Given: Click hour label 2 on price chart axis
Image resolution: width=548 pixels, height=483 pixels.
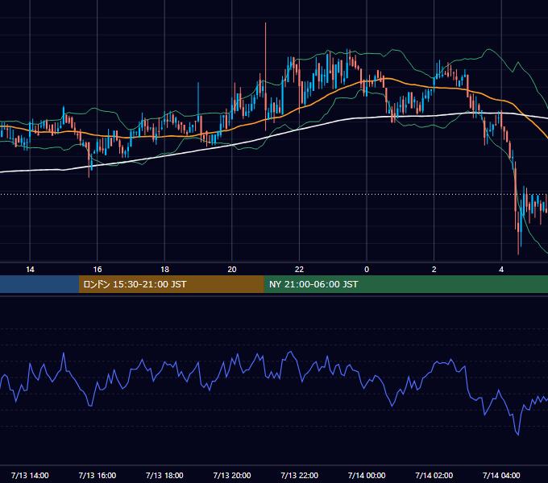Looking at the screenshot, I should [x=434, y=270].
